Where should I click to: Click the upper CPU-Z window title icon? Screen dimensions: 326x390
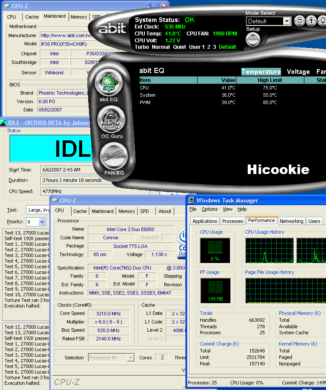(x=7, y=6)
